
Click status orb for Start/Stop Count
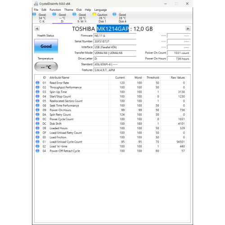click(37, 96)
